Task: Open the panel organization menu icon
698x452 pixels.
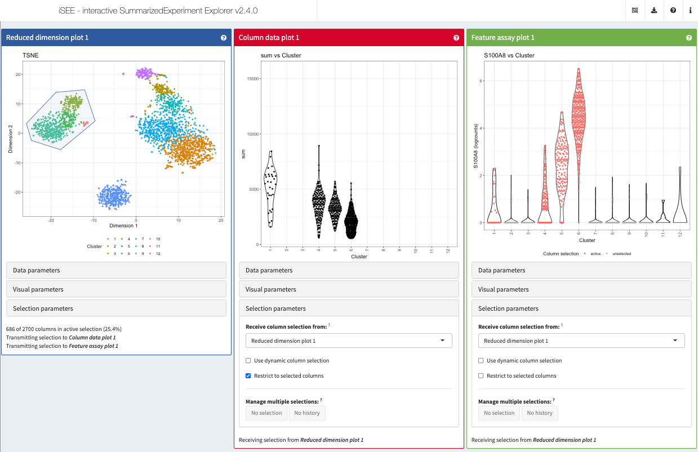Action: (634, 11)
